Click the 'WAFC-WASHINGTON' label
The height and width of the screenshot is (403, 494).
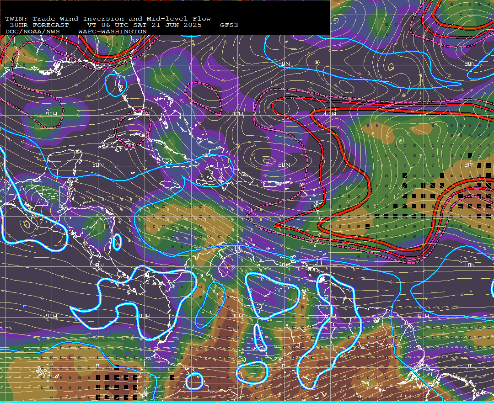[113, 32]
